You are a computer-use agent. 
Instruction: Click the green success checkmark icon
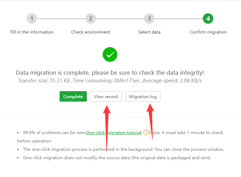coord(110,54)
